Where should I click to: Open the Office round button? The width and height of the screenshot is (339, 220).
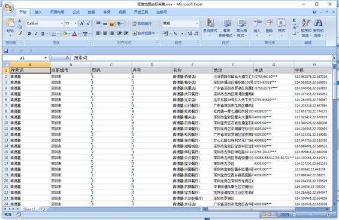[8, 8]
